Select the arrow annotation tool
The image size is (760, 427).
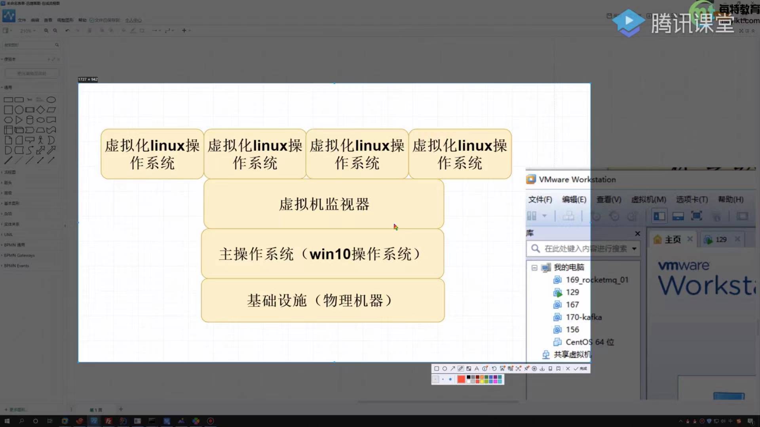point(453,368)
